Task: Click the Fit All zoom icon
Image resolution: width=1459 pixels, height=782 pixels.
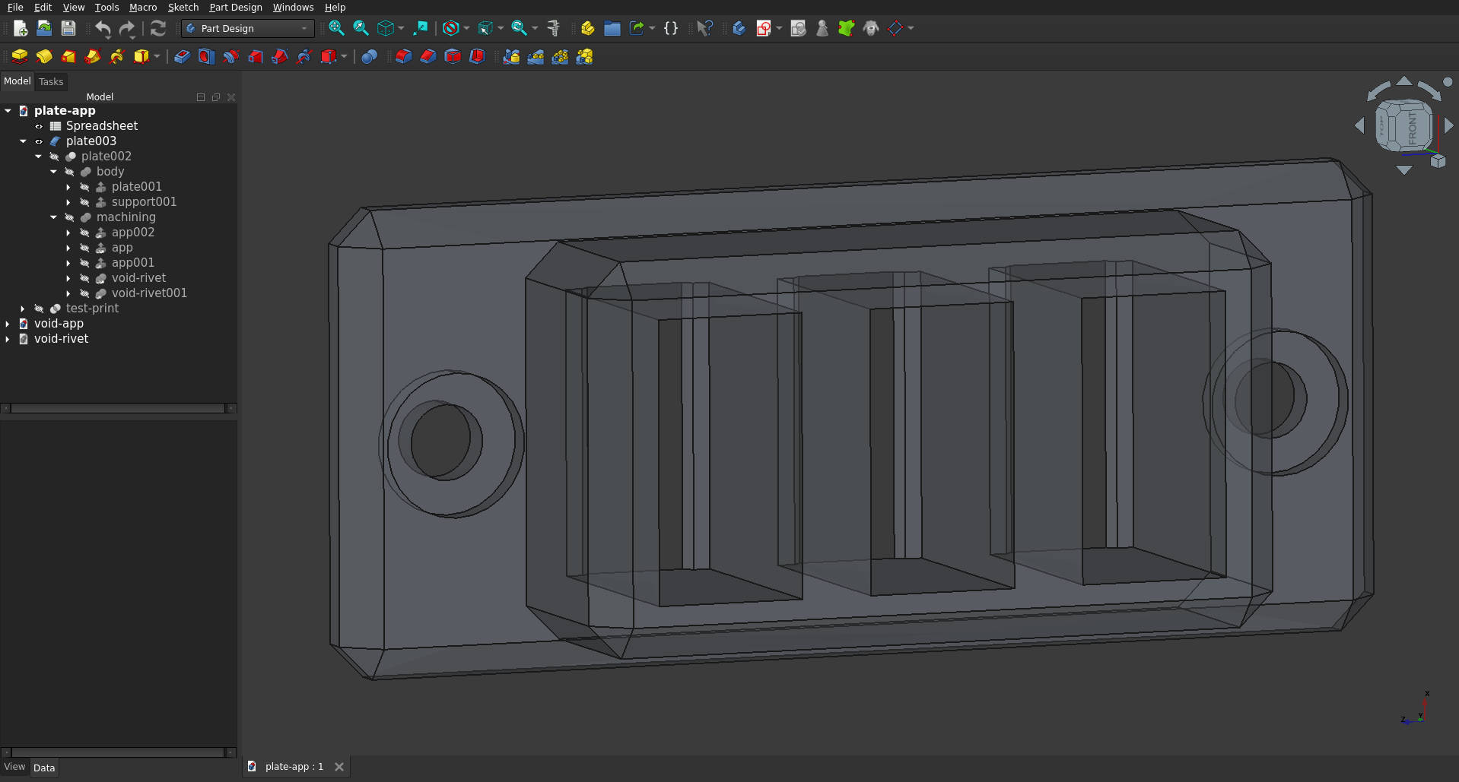Action: pos(335,29)
